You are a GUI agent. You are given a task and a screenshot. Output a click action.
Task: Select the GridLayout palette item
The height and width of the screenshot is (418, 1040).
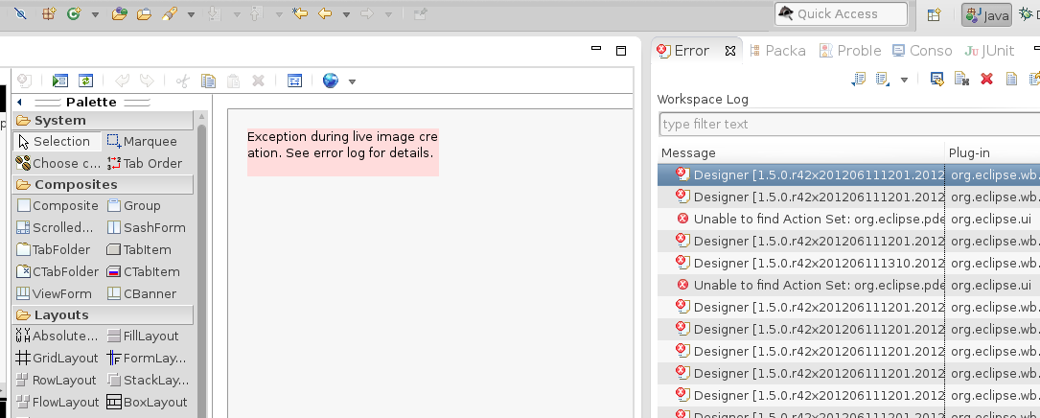58,359
